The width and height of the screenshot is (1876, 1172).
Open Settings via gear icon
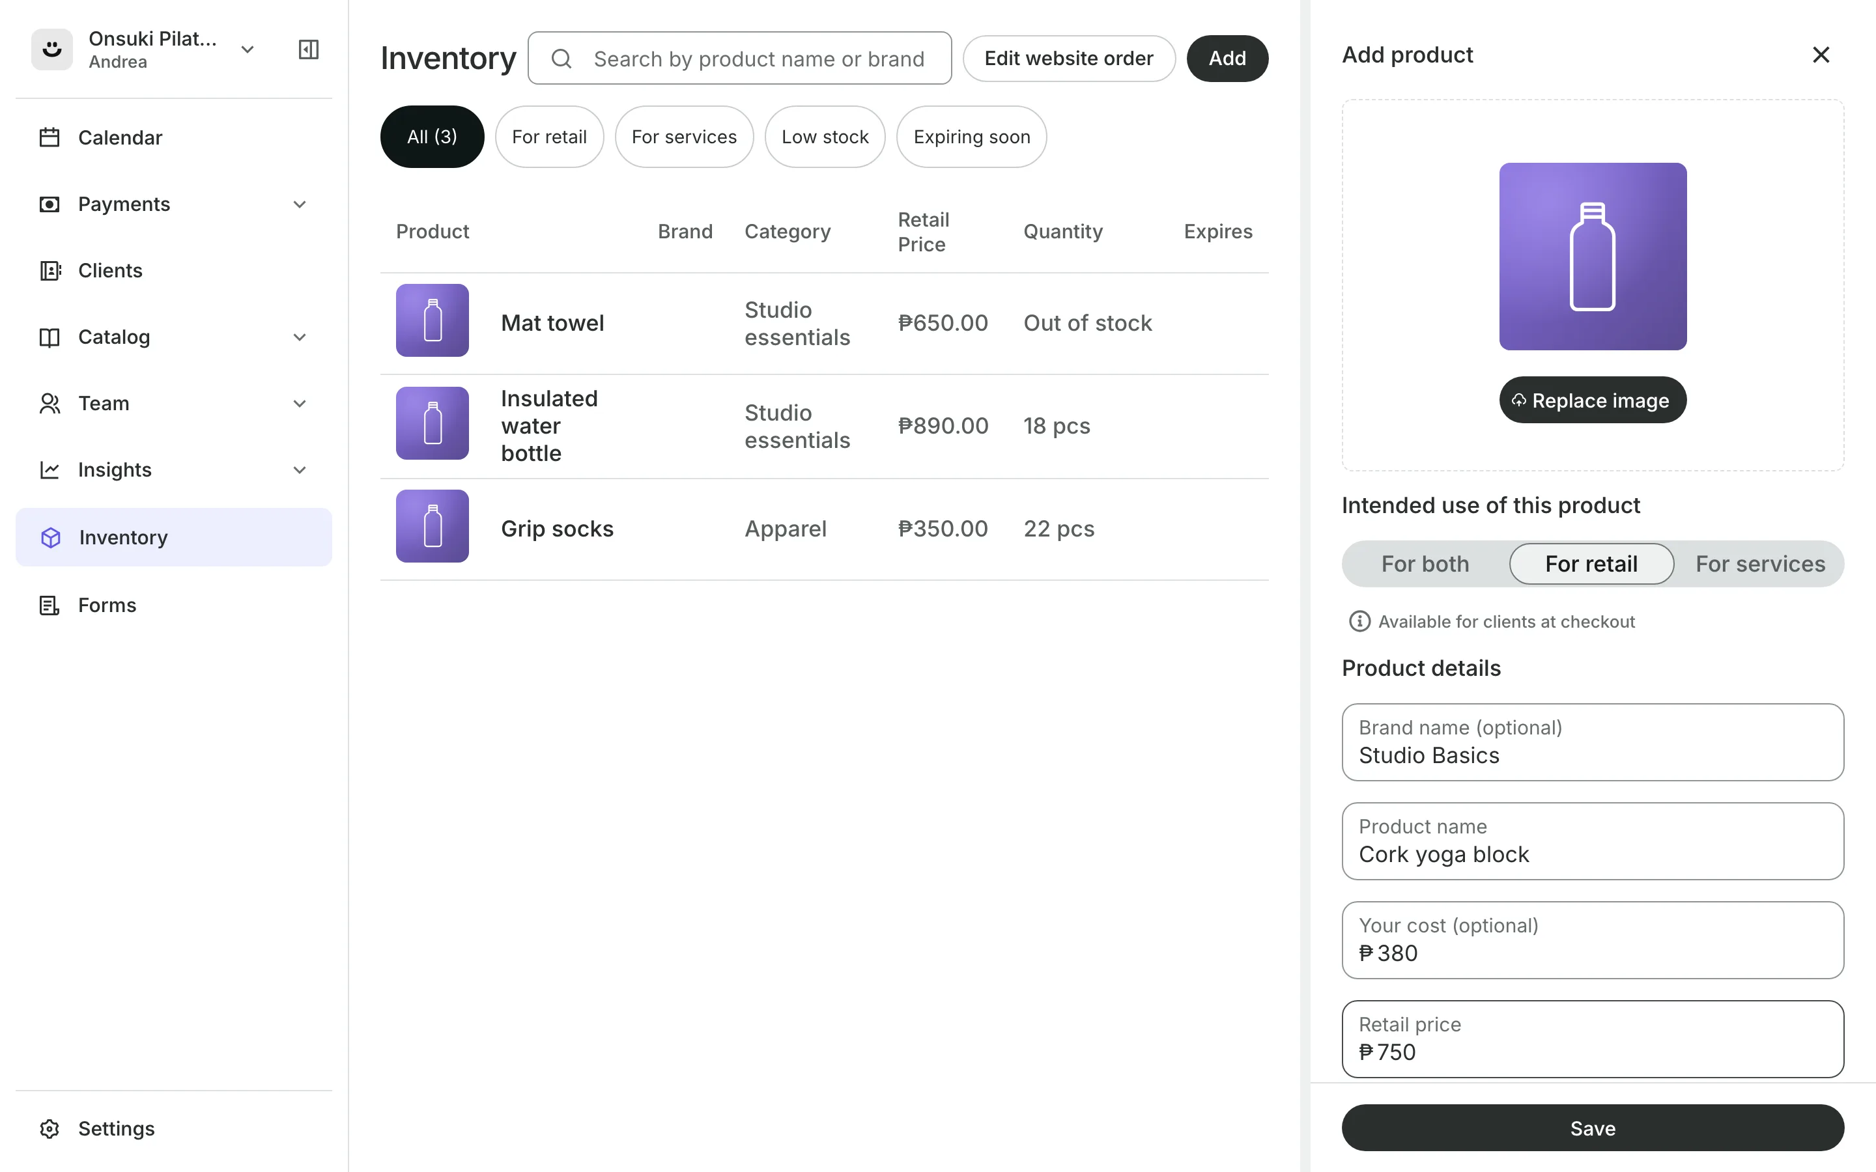click(50, 1128)
